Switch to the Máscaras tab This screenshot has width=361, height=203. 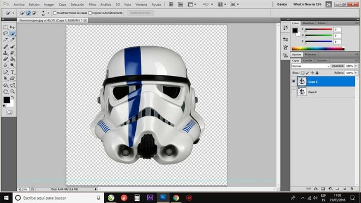310,55
